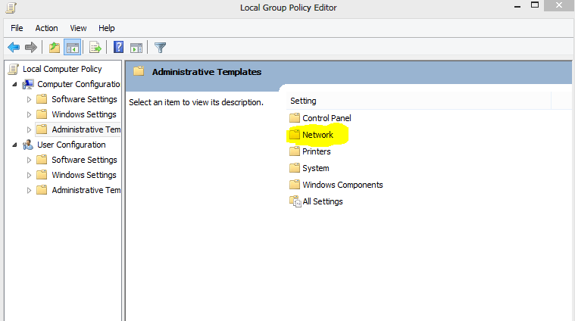Select the Network folder in settings list
This screenshot has height=321, width=575.
click(x=317, y=135)
